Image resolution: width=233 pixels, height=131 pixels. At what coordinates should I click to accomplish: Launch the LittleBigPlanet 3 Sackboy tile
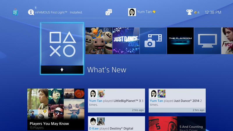(99, 41)
